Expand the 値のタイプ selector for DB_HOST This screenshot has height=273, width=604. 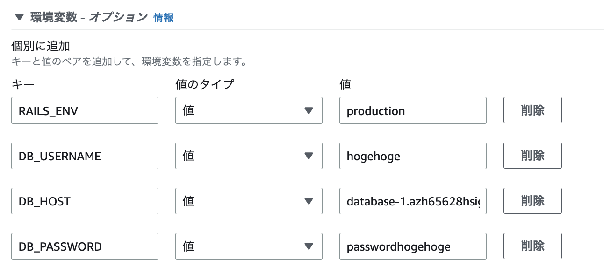tap(248, 201)
